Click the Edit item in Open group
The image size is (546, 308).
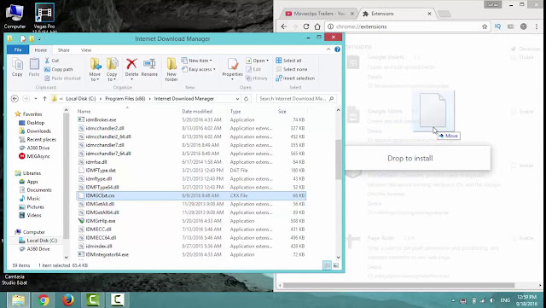[253, 69]
